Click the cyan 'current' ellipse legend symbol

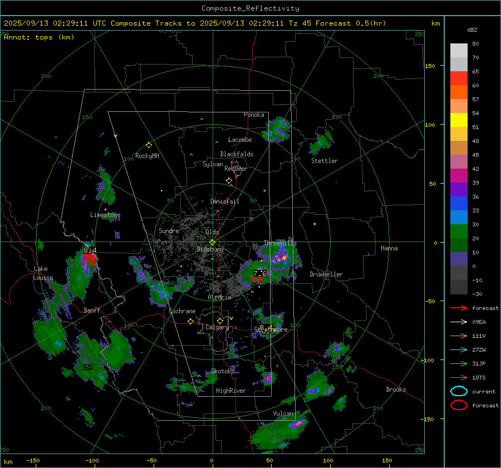click(x=459, y=391)
